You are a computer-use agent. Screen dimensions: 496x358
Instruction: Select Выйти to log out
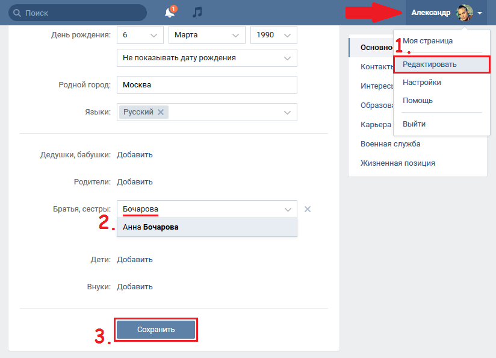click(x=414, y=124)
